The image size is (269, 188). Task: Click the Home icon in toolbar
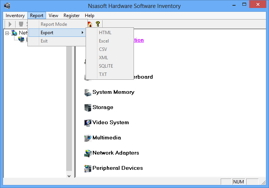pos(90,24)
